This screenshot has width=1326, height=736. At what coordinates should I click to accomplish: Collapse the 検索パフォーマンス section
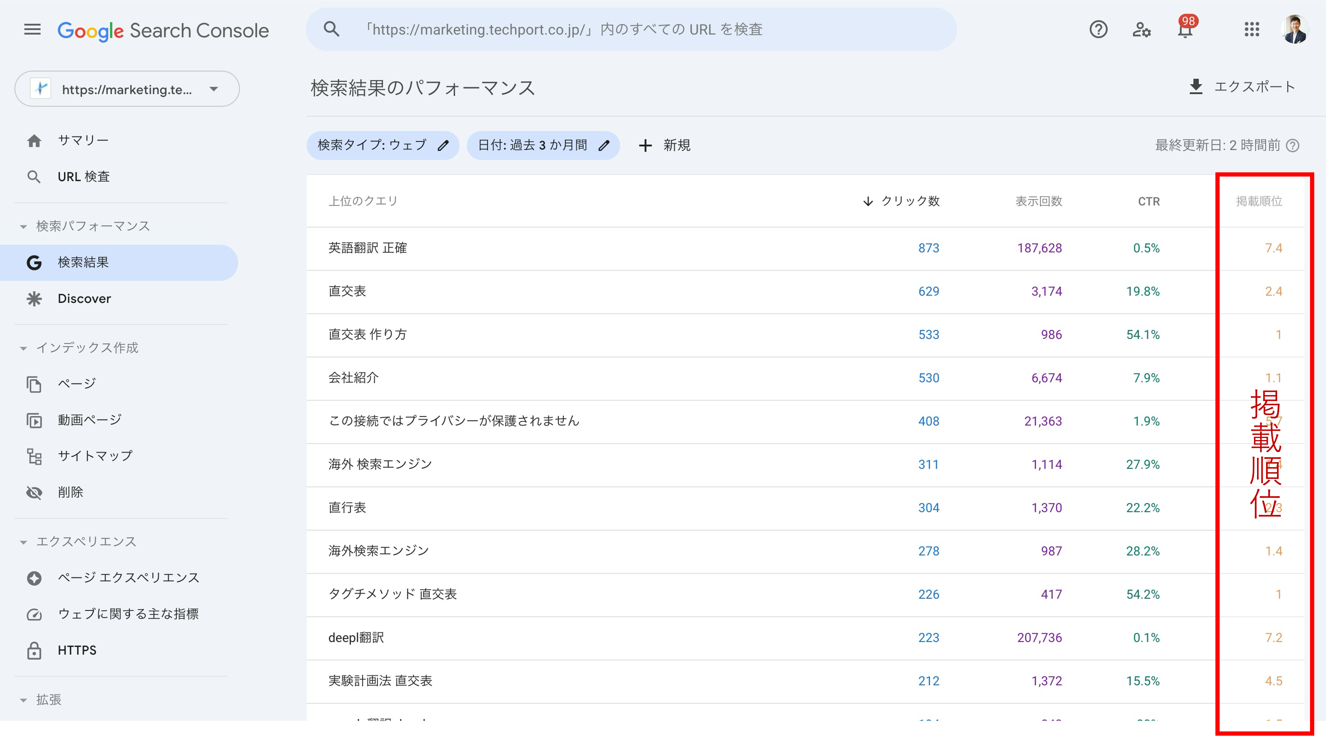point(23,226)
